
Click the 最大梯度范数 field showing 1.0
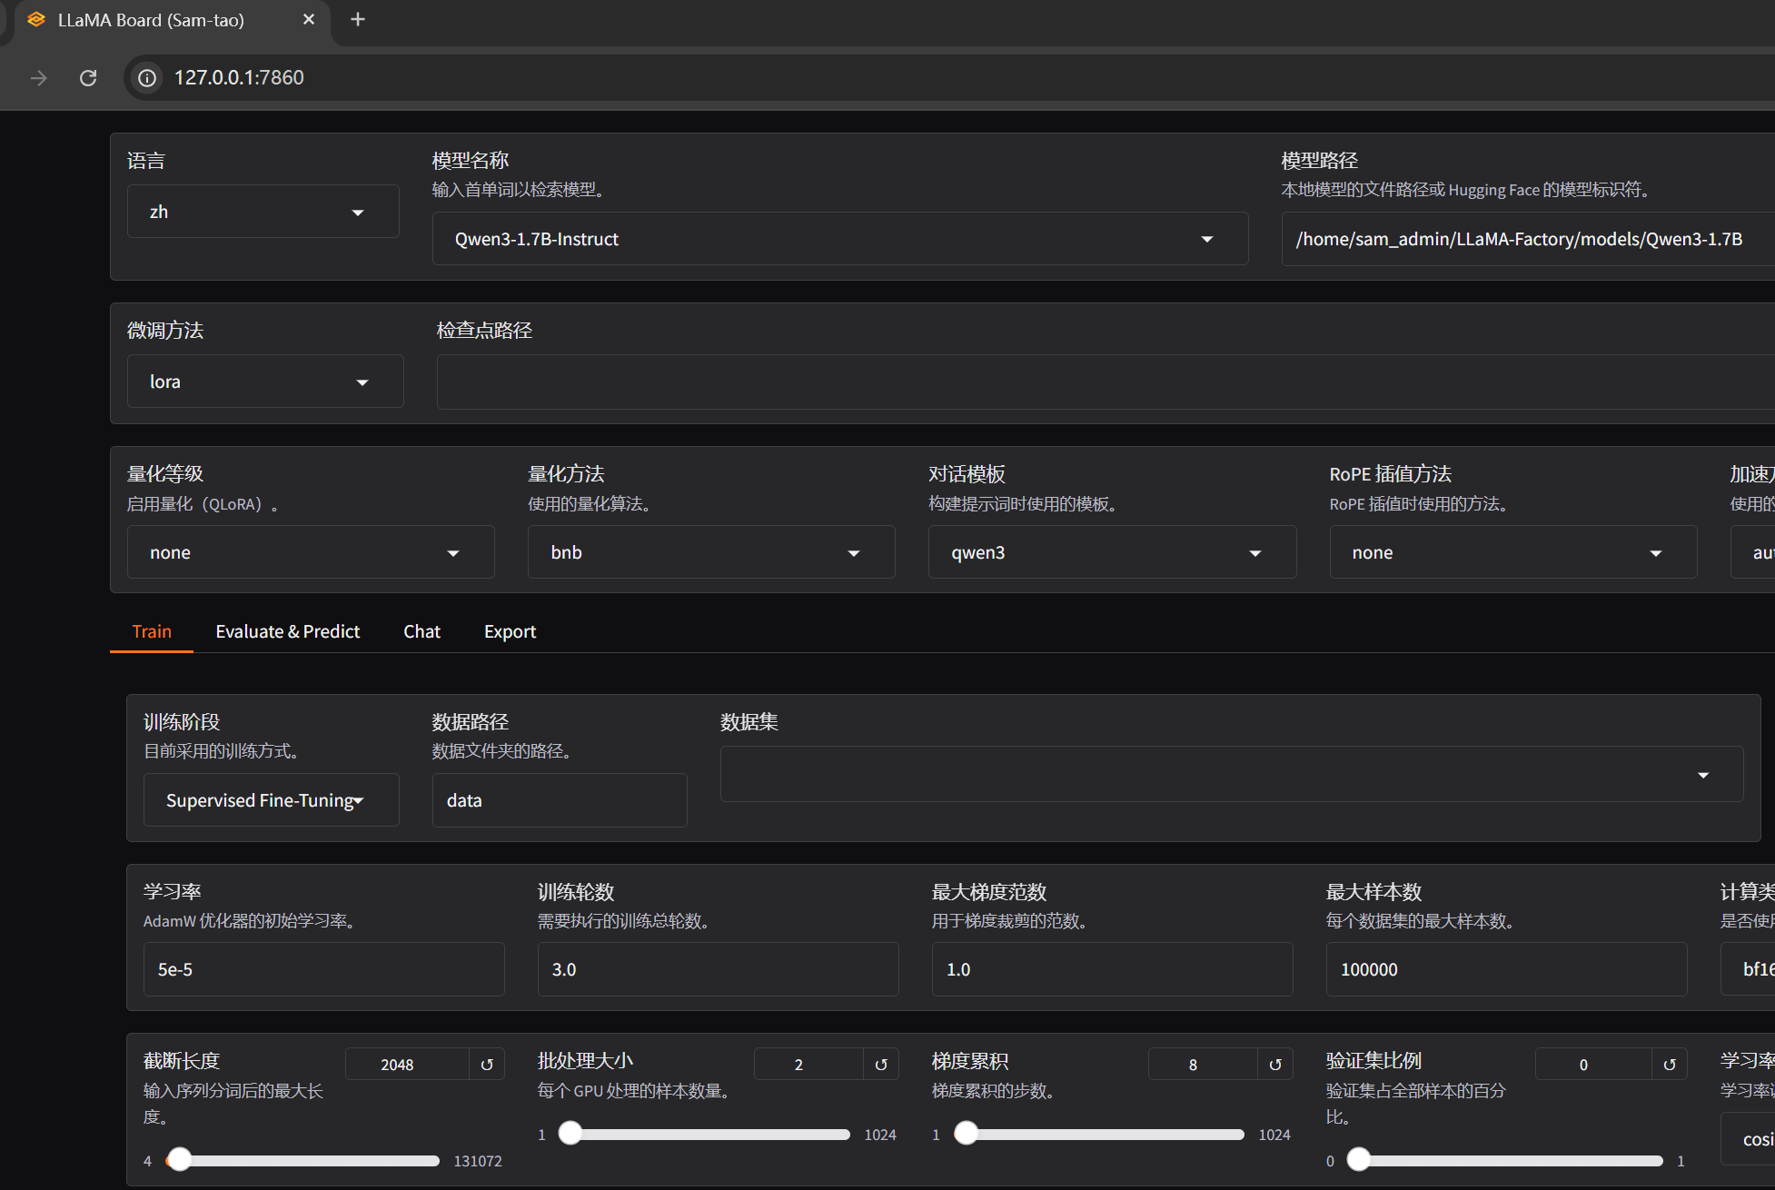click(1113, 969)
